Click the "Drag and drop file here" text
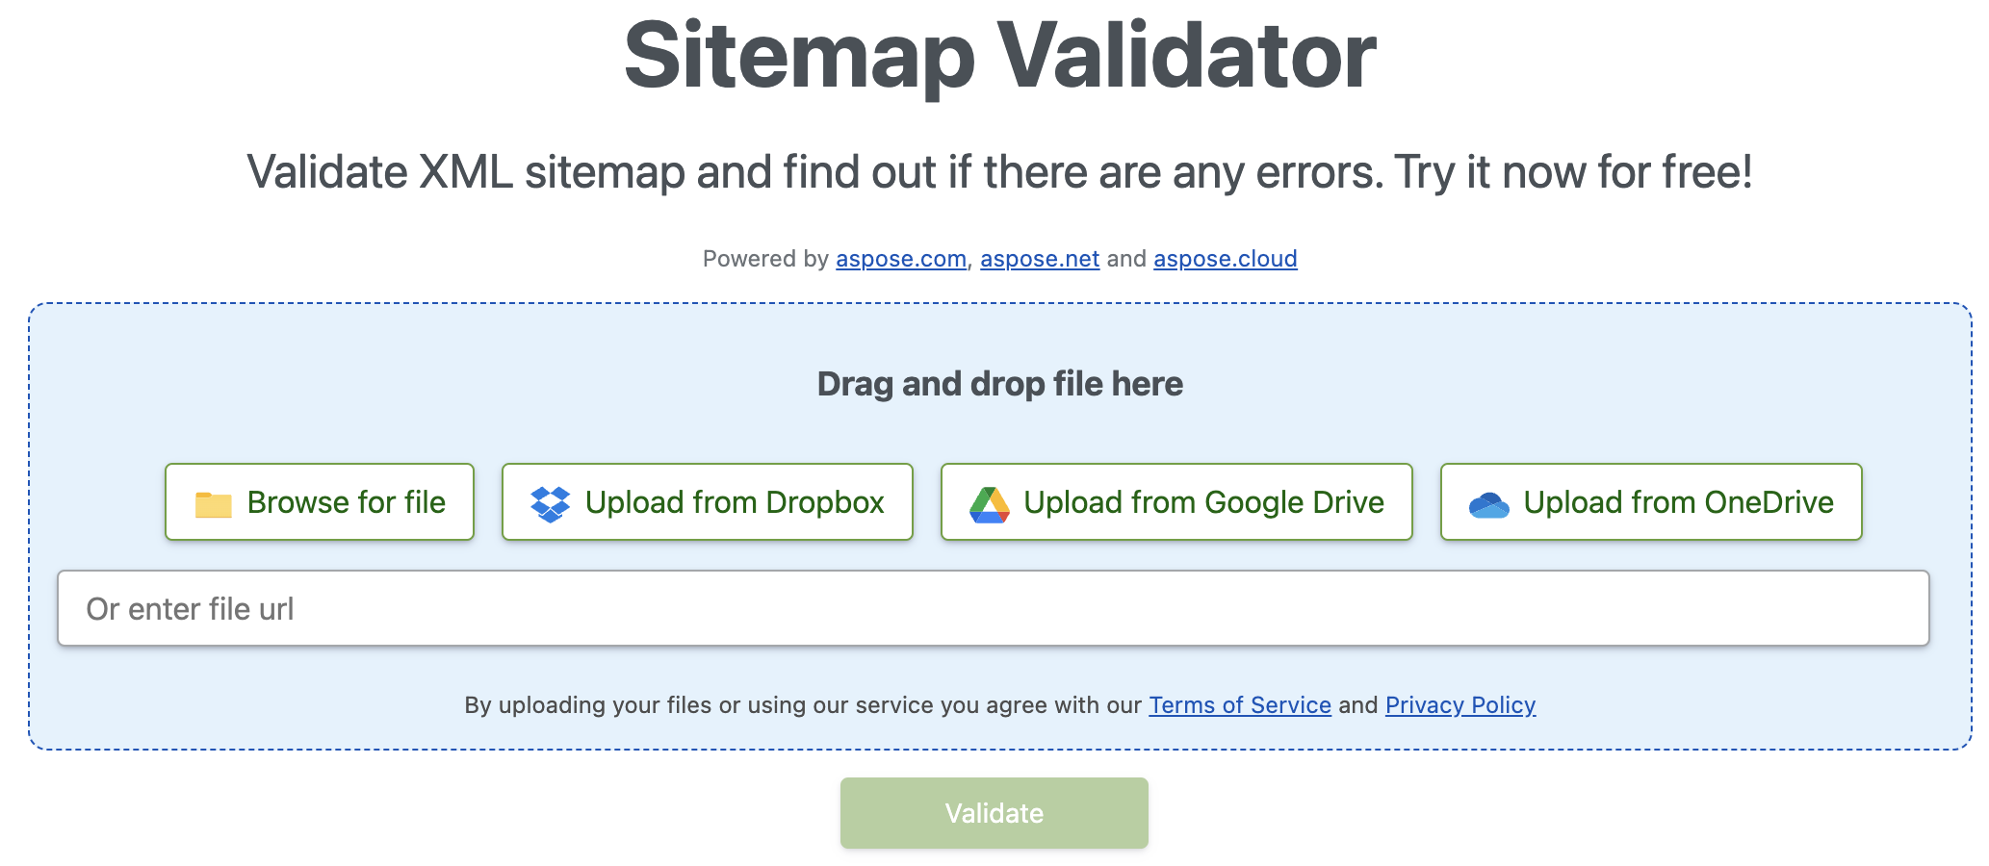The width and height of the screenshot is (1989, 866). 999,384
